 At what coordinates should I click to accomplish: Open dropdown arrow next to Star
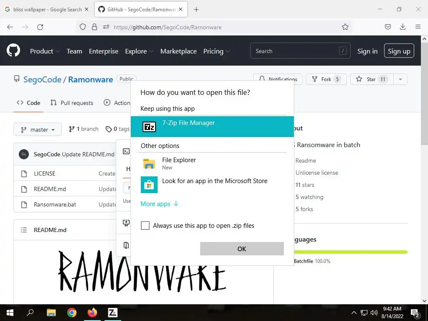click(400, 79)
